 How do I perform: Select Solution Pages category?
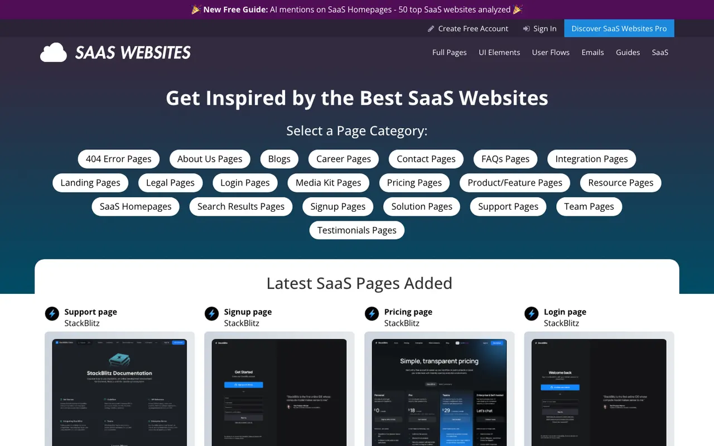point(422,207)
